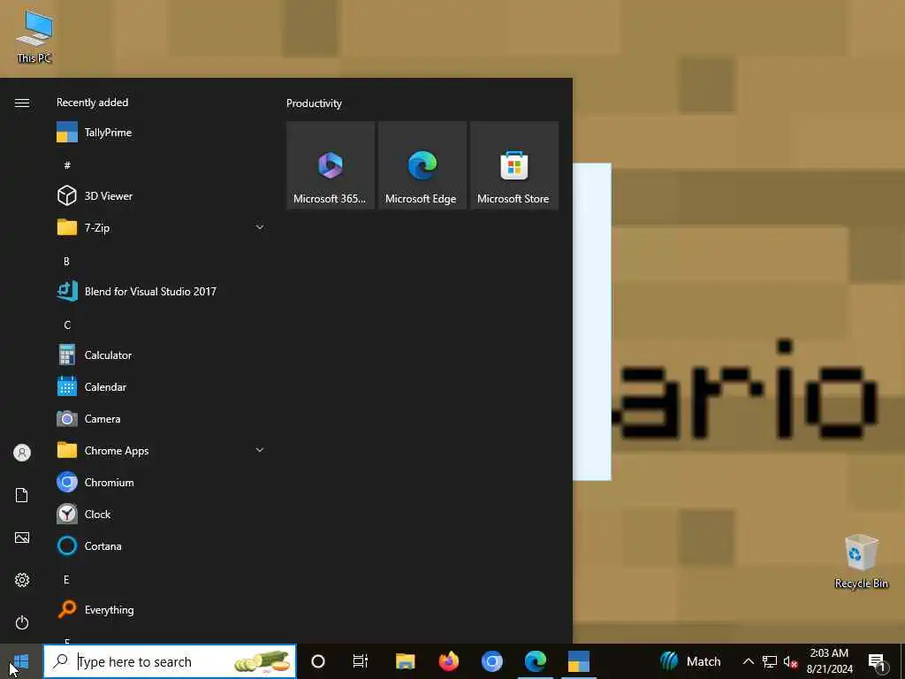Open the Clock app

point(161,514)
